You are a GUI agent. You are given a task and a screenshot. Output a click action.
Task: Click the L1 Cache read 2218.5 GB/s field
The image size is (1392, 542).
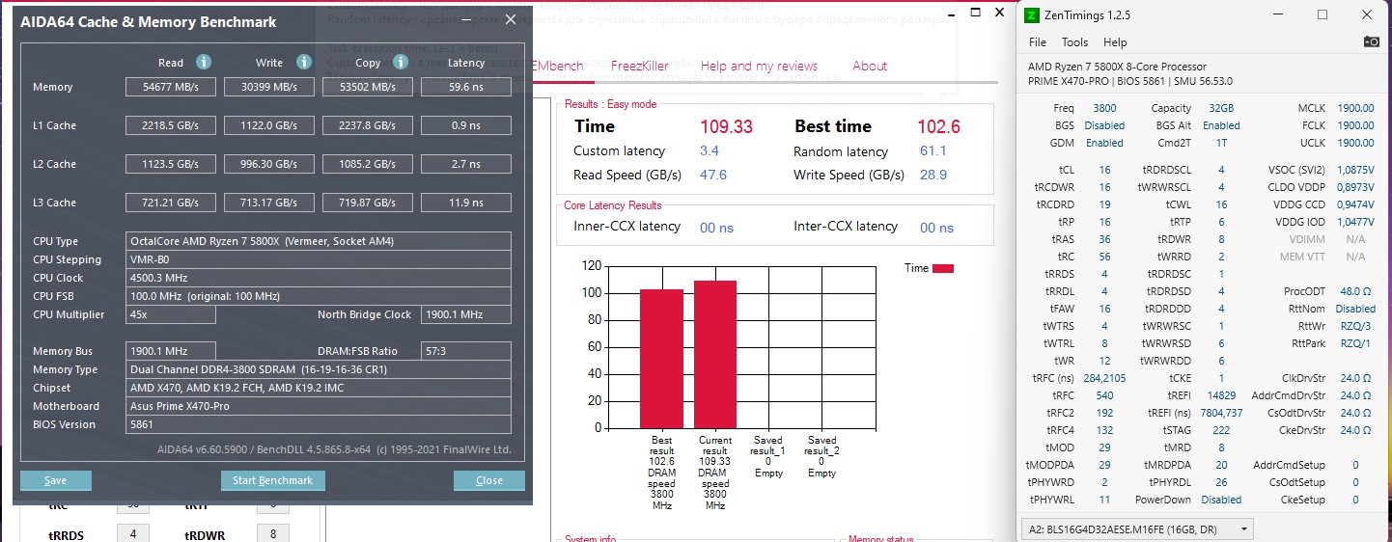tap(171, 125)
